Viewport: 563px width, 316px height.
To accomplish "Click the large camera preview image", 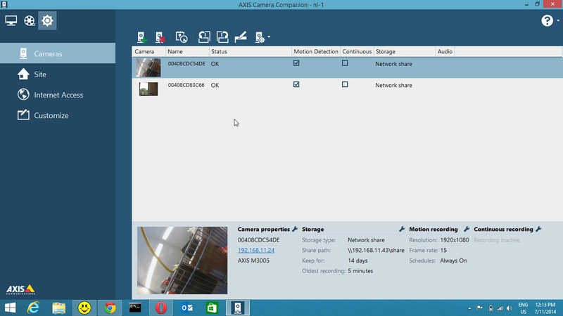I will pyautogui.click(x=182, y=261).
